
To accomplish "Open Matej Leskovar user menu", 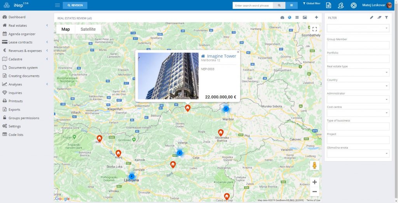I will [377, 5].
